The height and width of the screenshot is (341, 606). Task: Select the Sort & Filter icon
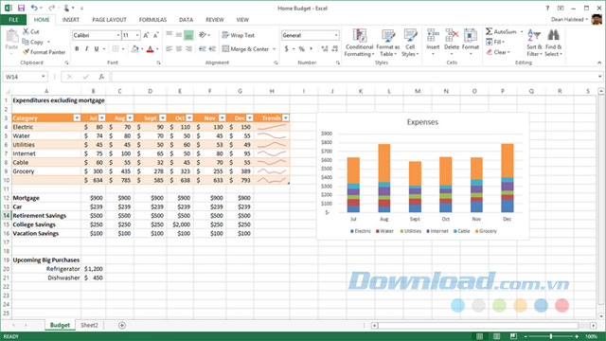(534, 36)
